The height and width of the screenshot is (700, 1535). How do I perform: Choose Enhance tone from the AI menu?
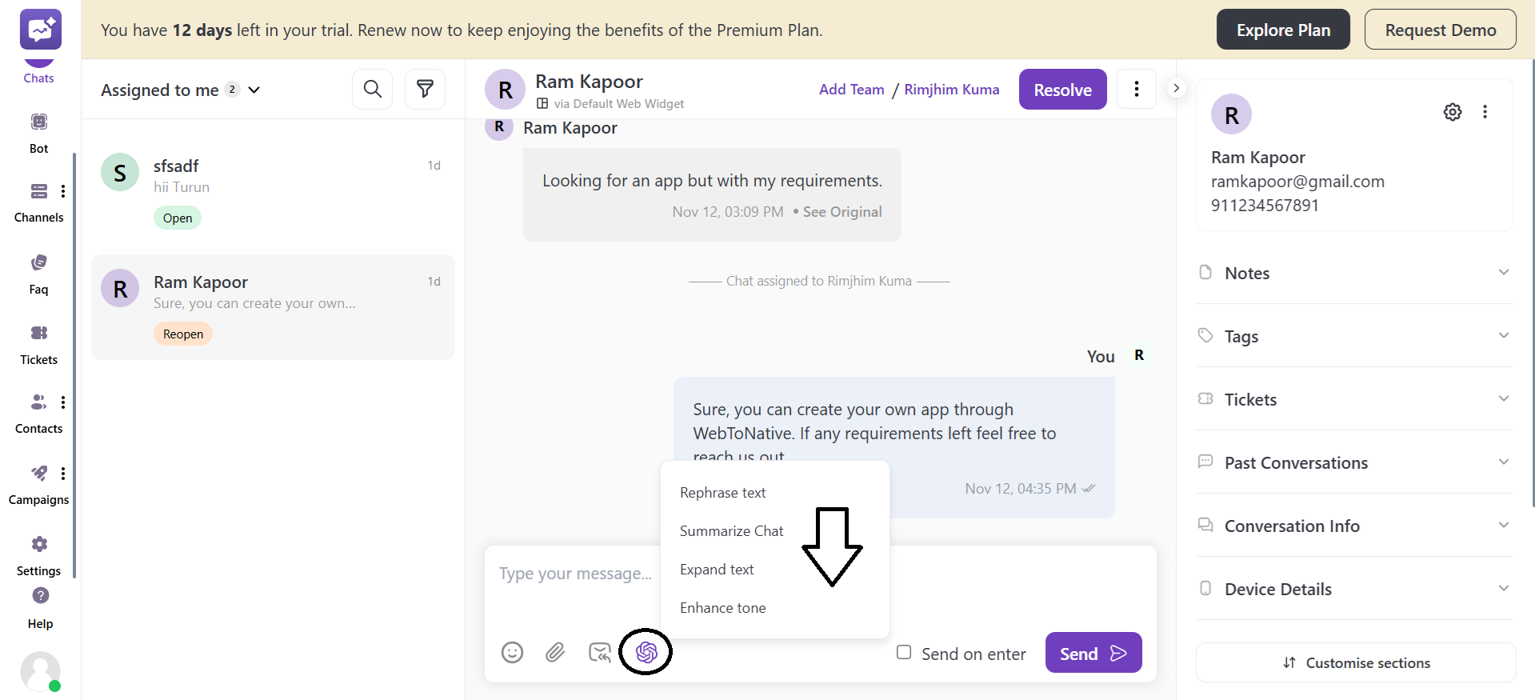[x=722, y=607]
